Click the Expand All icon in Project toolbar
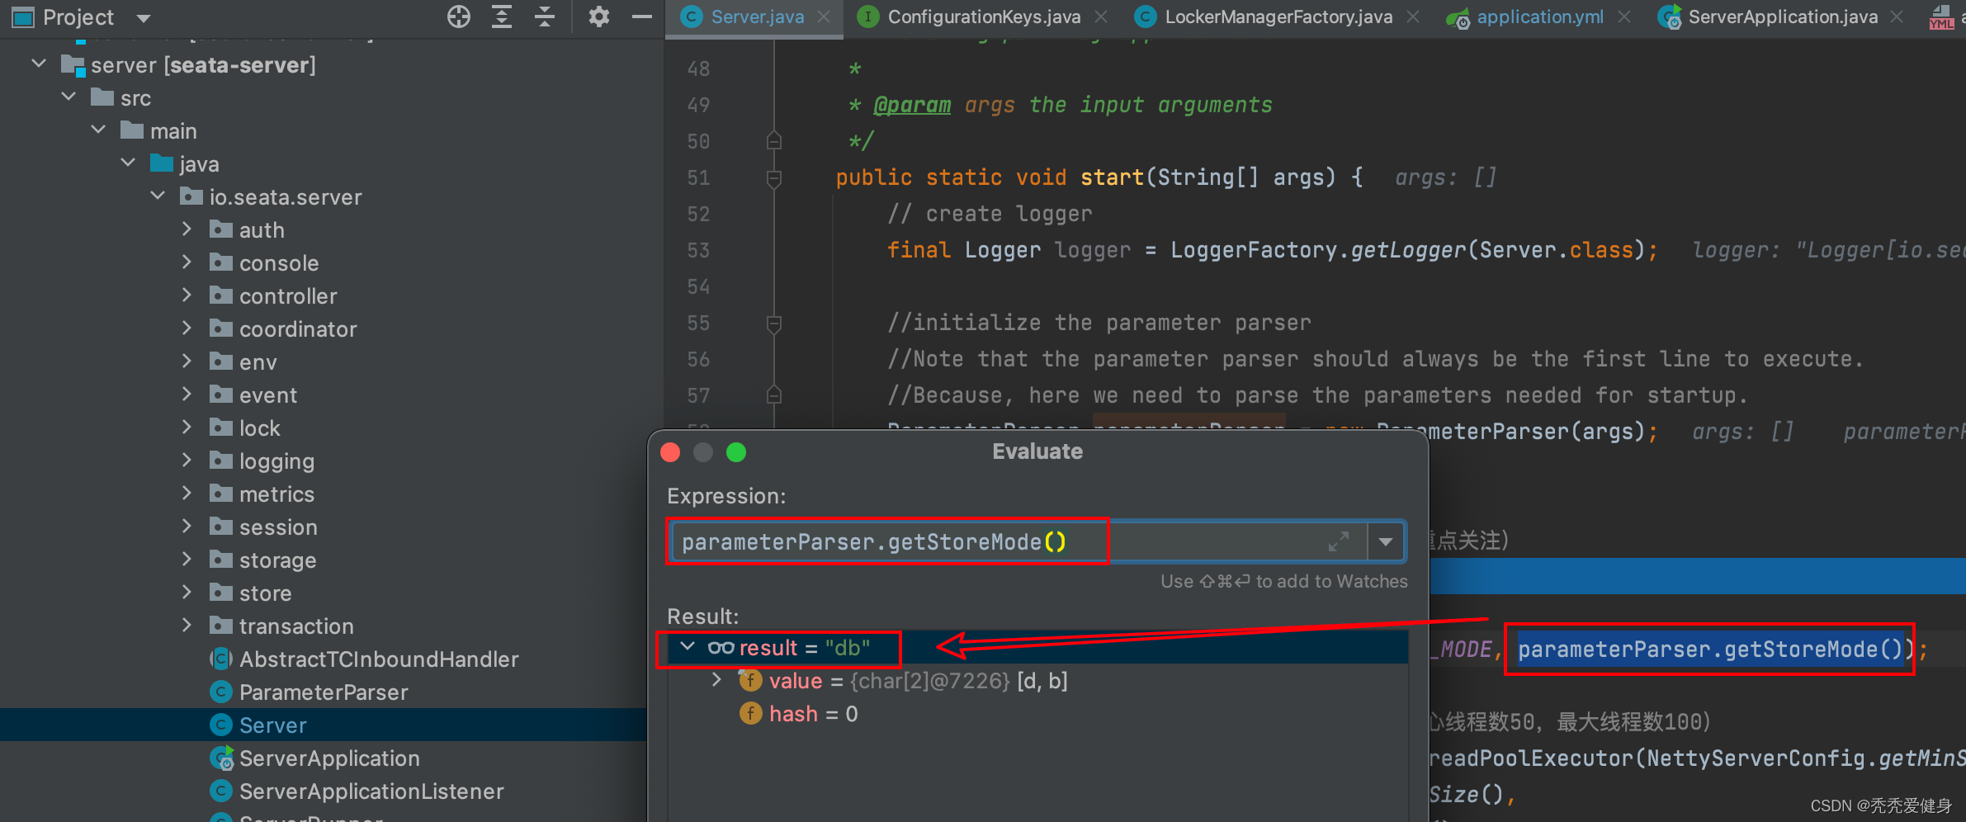The height and width of the screenshot is (822, 1966). (502, 17)
